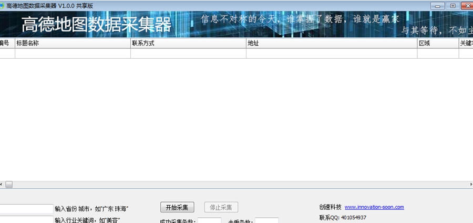Screen dimensions: 473x223
Task: Close the 高德地图数据采集器 window
Action: pyautogui.click(x=467, y=6)
